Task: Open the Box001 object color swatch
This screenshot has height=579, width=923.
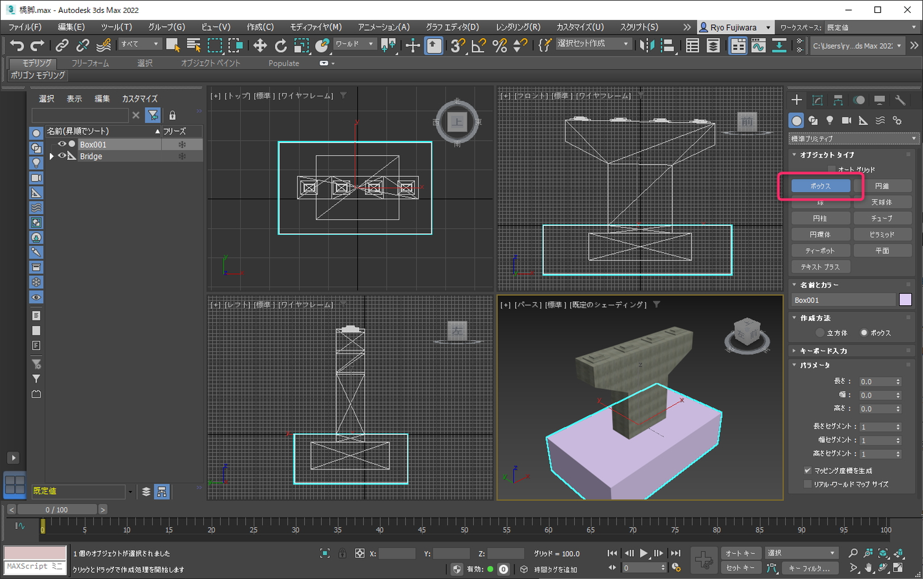Action: click(905, 300)
